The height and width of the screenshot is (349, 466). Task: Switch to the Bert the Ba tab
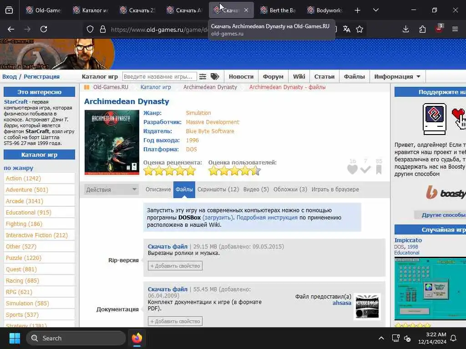click(x=278, y=10)
